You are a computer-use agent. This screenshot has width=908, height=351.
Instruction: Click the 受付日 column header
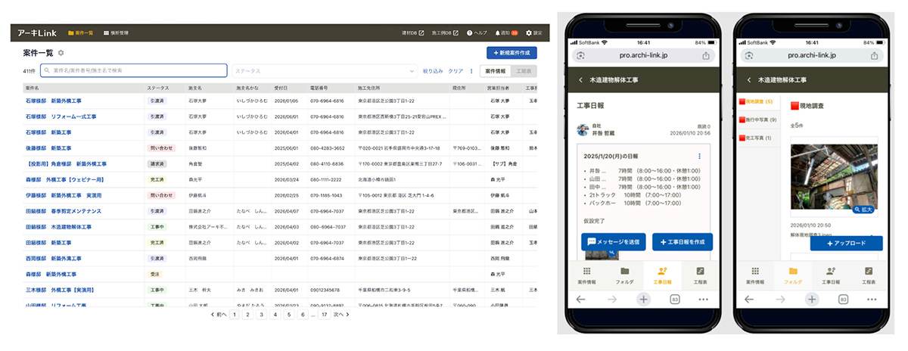coord(281,89)
